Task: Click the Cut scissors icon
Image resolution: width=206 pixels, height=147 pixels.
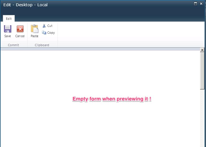Action: 44,26
